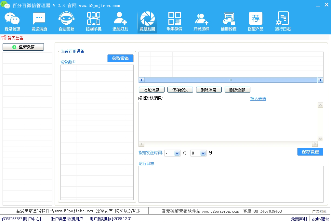Open 搭配产品 related products section

click(x=256, y=22)
